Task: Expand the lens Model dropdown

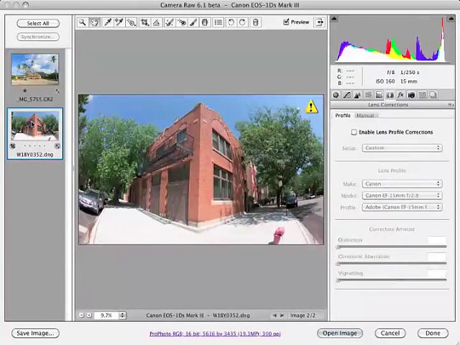Action: tap(402, 195)
